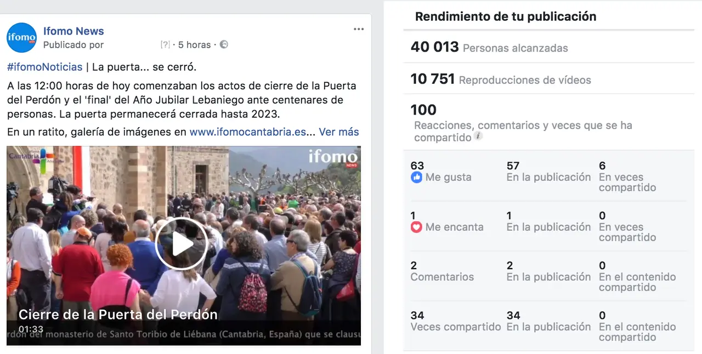This screenshot has width=702, height=354.
Task: Click the info icon next to compartido
Action: click(x=478, y=136)
